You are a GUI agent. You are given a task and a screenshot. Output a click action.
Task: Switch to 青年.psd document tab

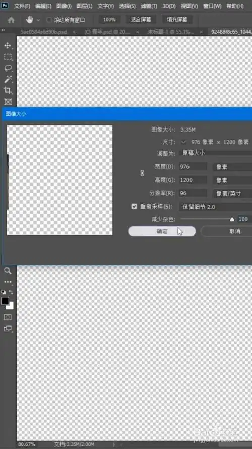[x=107, y=32]
